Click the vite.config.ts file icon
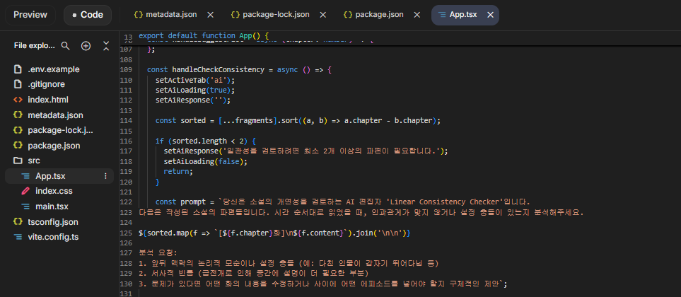The image size is (681, 297). point(18,237)
